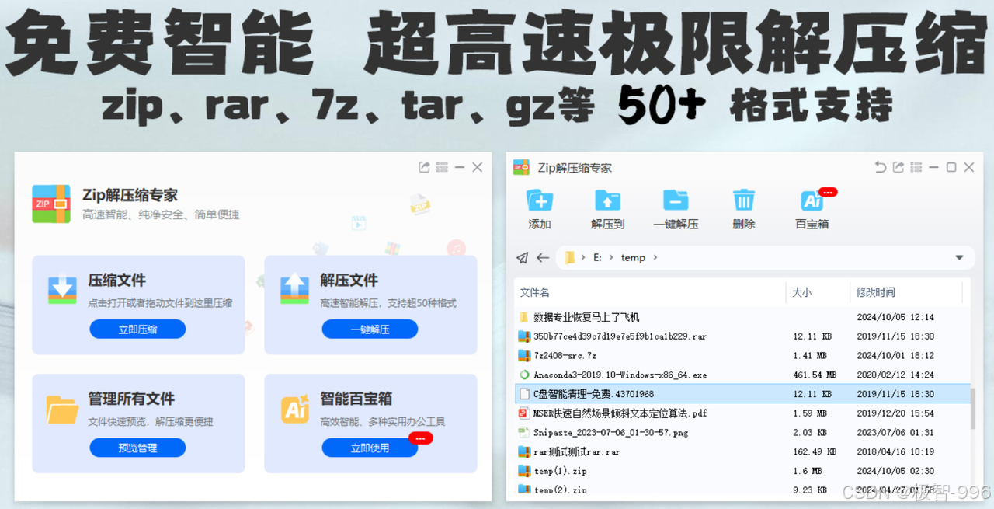Open the address bar dropdown arrow
Image resolution: width=994 pixels, height=509 pixels.
click(x=959, y=257)
